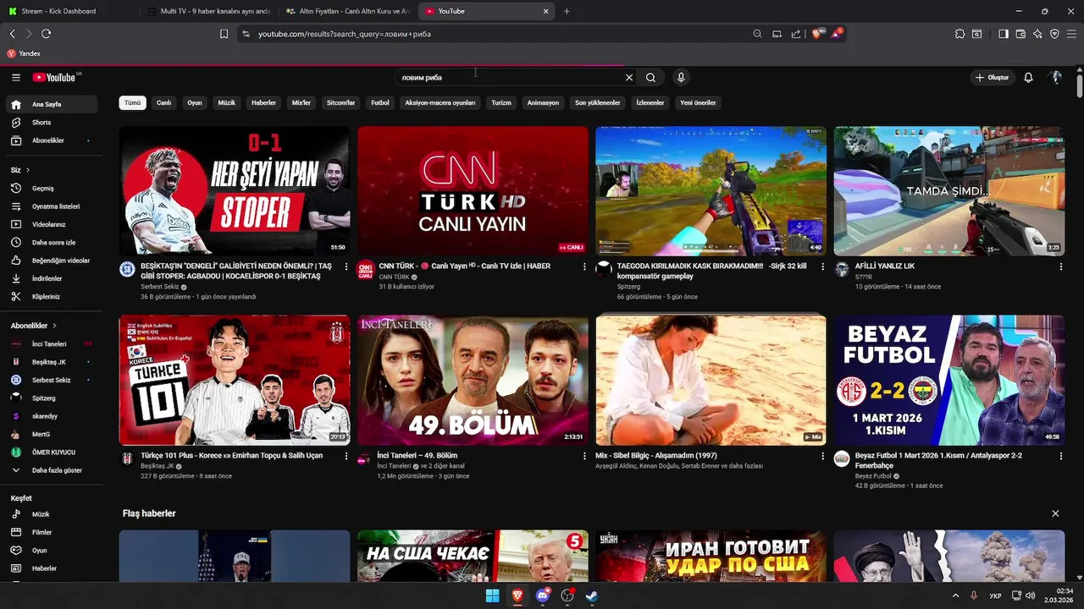Open Brave Leo AI sparkle icon

click(x=1037, y=34)
